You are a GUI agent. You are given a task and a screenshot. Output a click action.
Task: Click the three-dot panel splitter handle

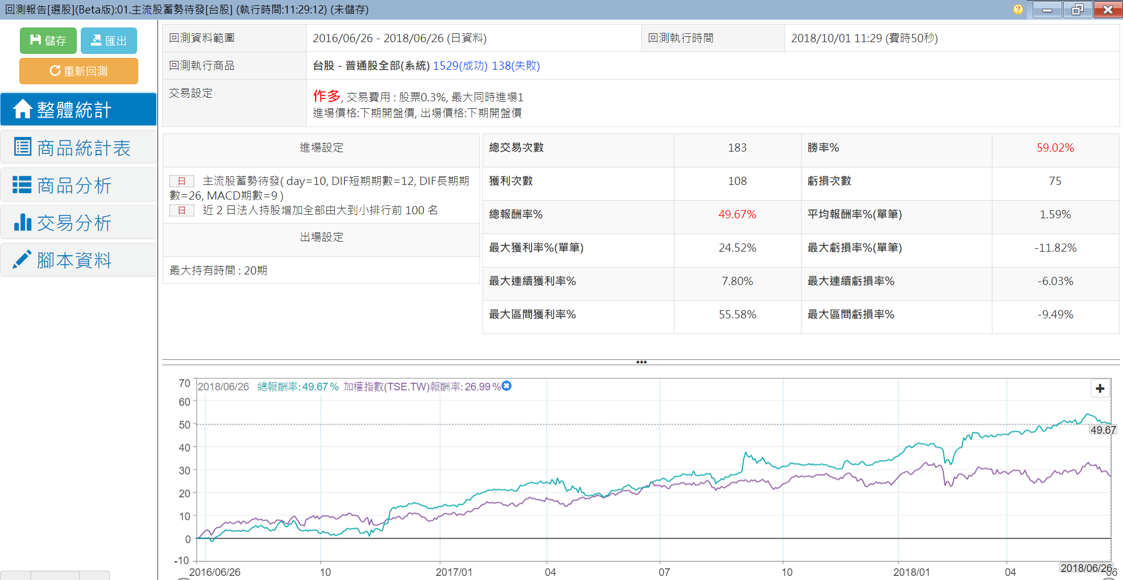pos(641,362)
